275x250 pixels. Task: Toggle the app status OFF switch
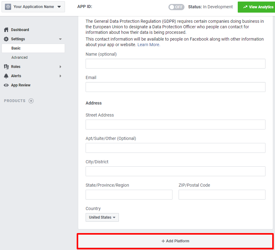click(x=176, y=7)
